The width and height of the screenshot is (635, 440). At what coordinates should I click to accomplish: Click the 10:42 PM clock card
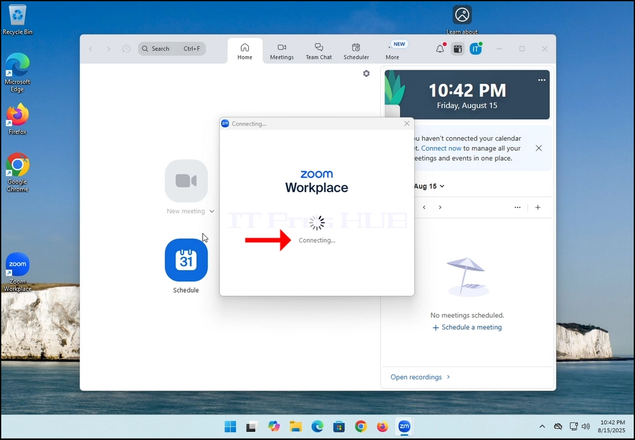point(467,95)
